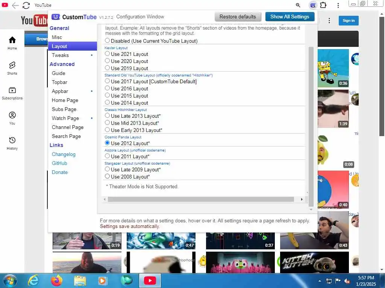
Task: Open the Watch Page settings section
Action: (73, 118)
